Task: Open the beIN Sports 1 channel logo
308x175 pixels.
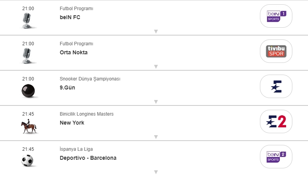Action: pos(276,16)
